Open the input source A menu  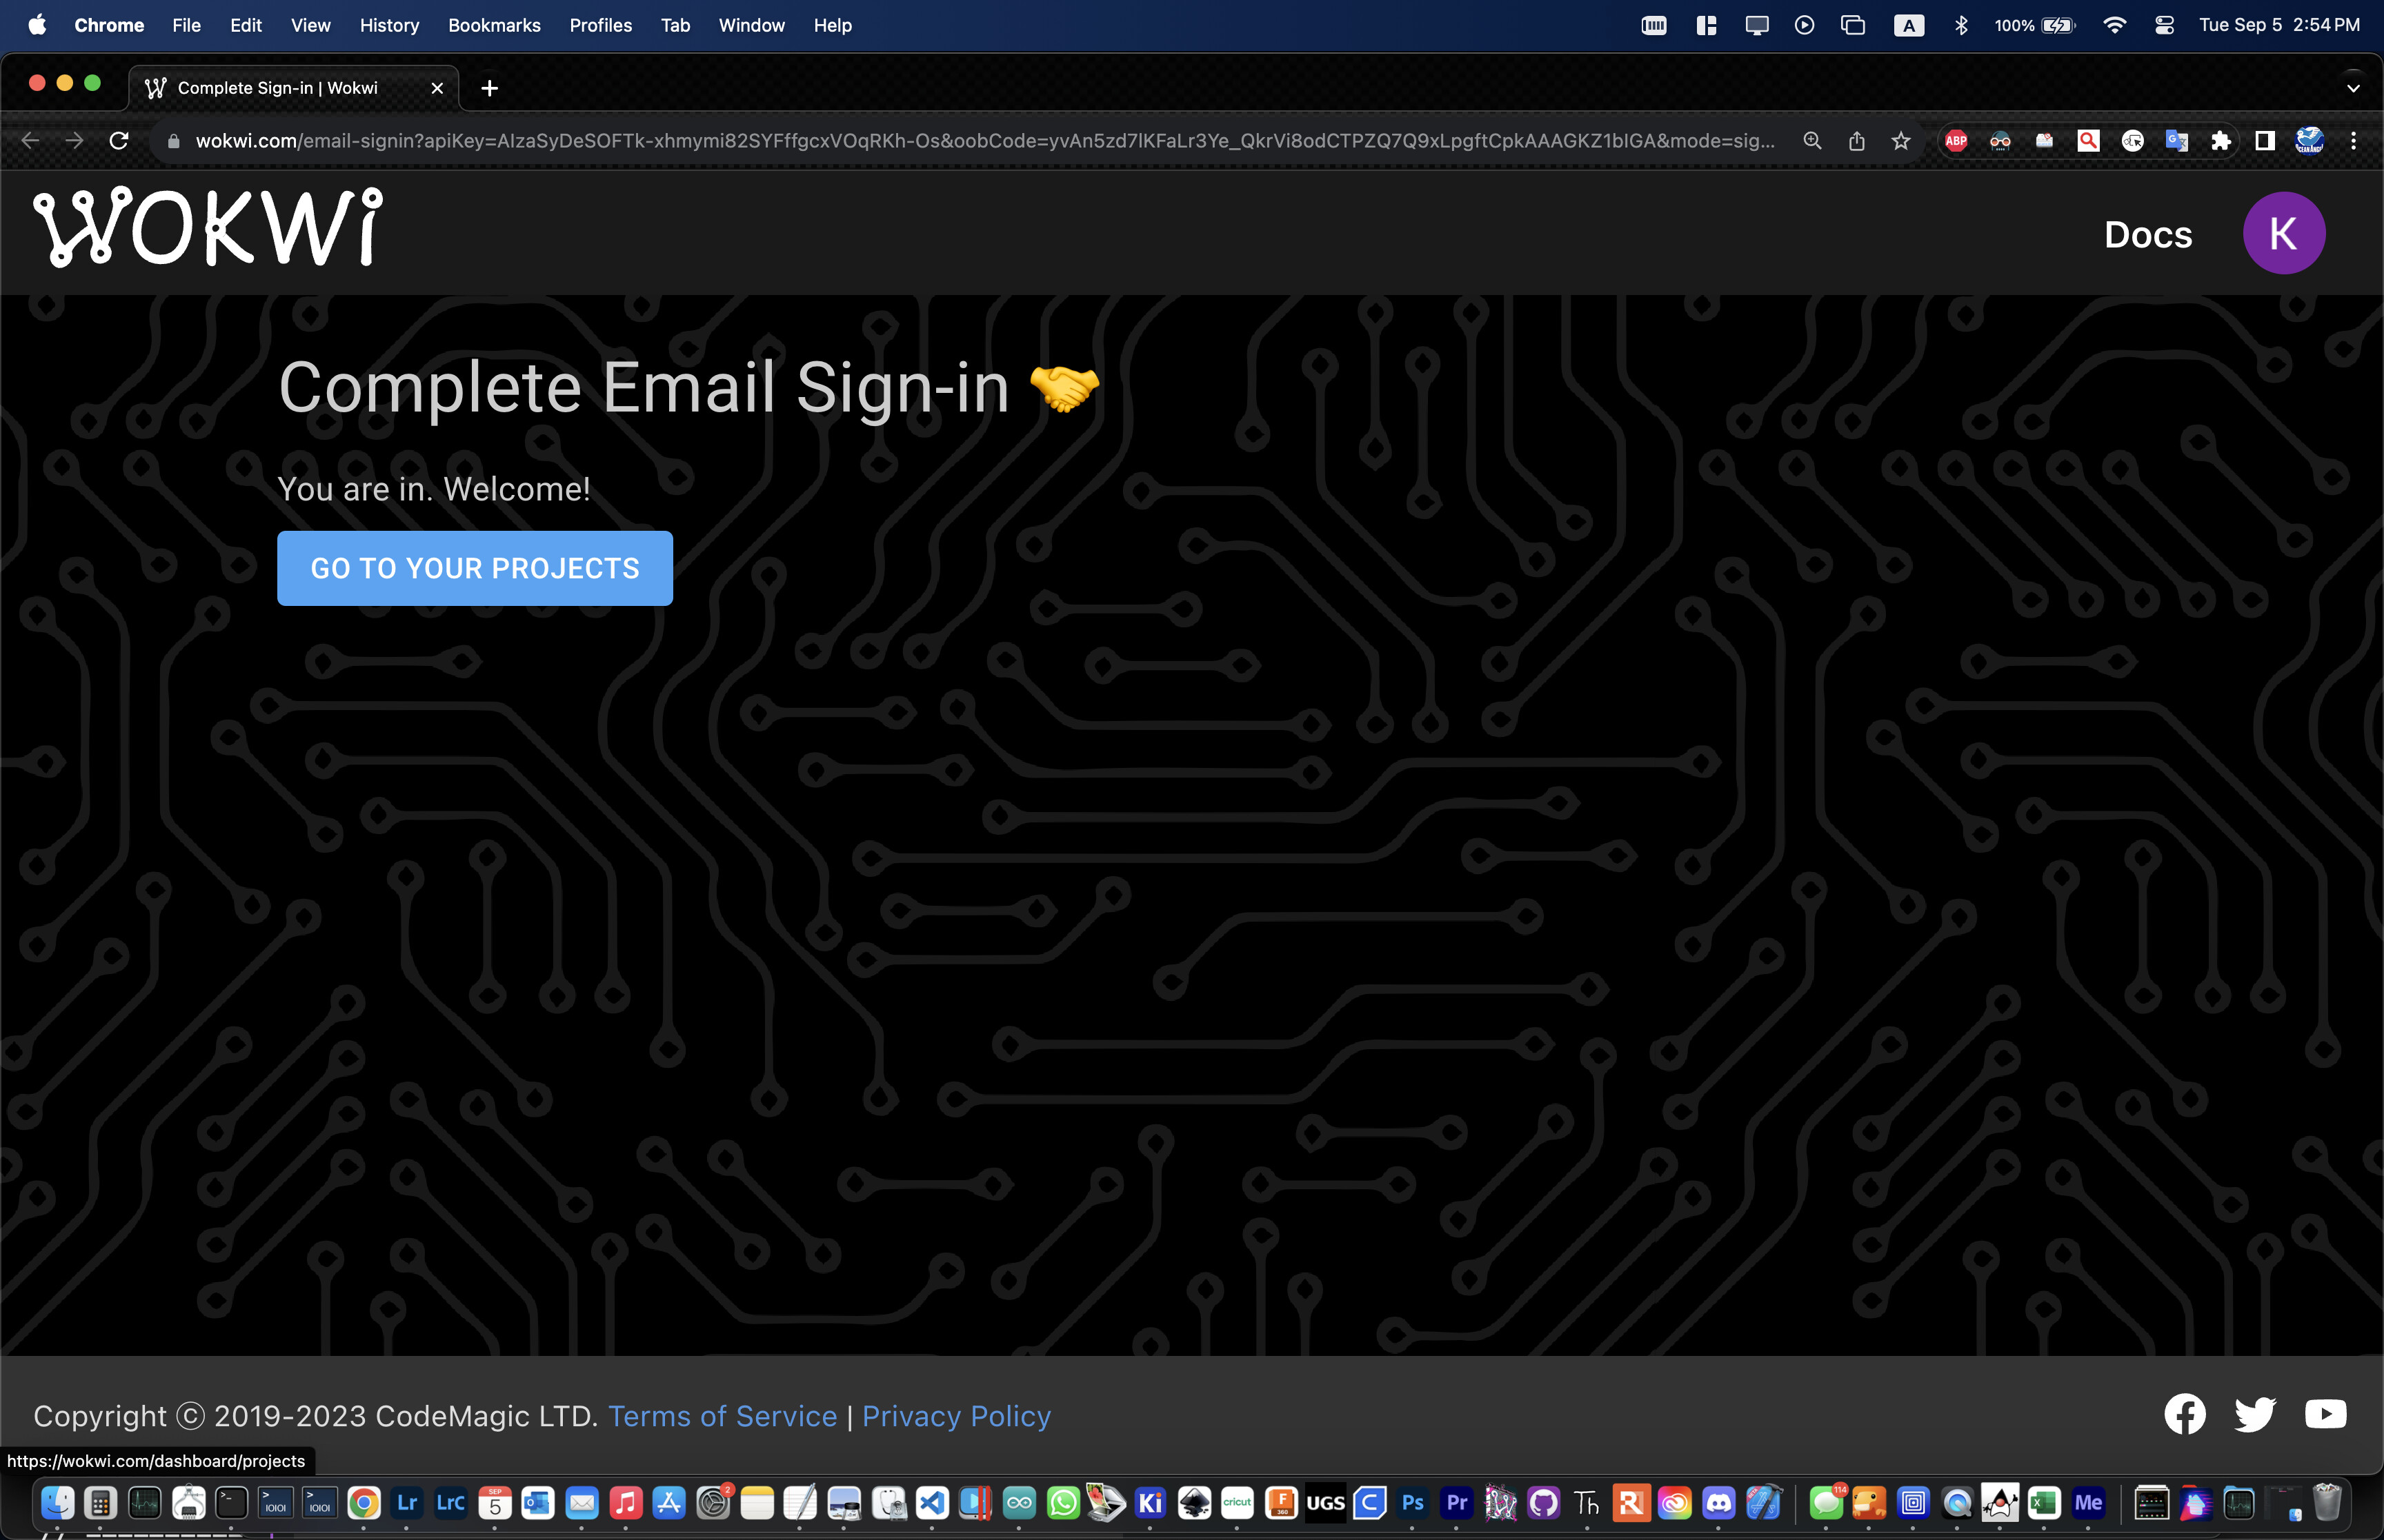pyautogui.click(x=1909, y=25)
